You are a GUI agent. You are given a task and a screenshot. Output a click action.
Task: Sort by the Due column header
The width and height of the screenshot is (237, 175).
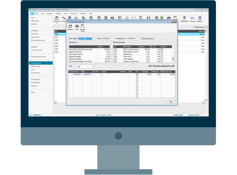coord(87,72)
